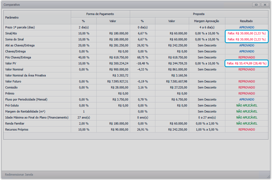Select the Recursos Próprios parameter cell
Image resolution: width=272 pixels, height=180 pixels.
point(37,129)
